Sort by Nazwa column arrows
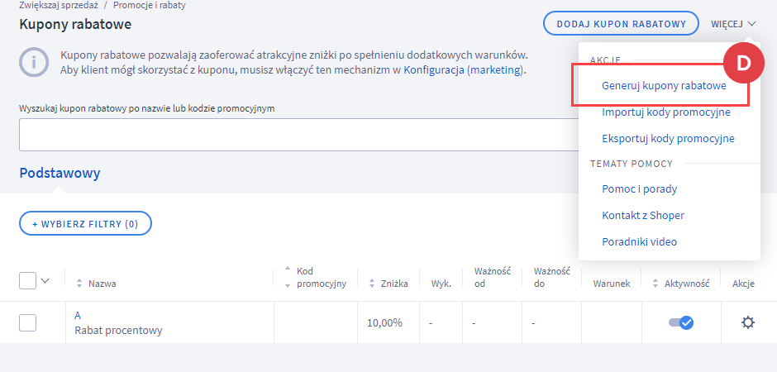This screenshot has height=372, width=777. [x=79, y=284]
